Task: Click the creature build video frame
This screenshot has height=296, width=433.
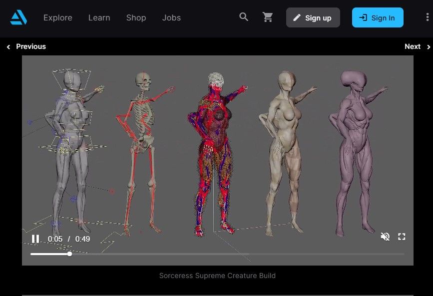Action: (x=218, y=160)
